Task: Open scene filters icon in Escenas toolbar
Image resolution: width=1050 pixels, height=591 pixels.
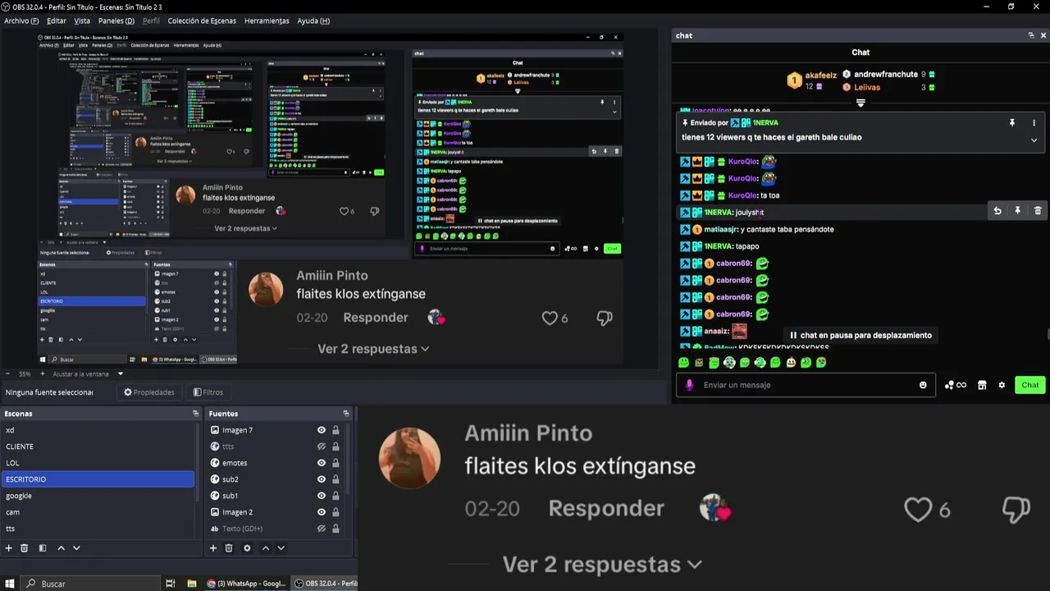Action: (x=43, y=547)
